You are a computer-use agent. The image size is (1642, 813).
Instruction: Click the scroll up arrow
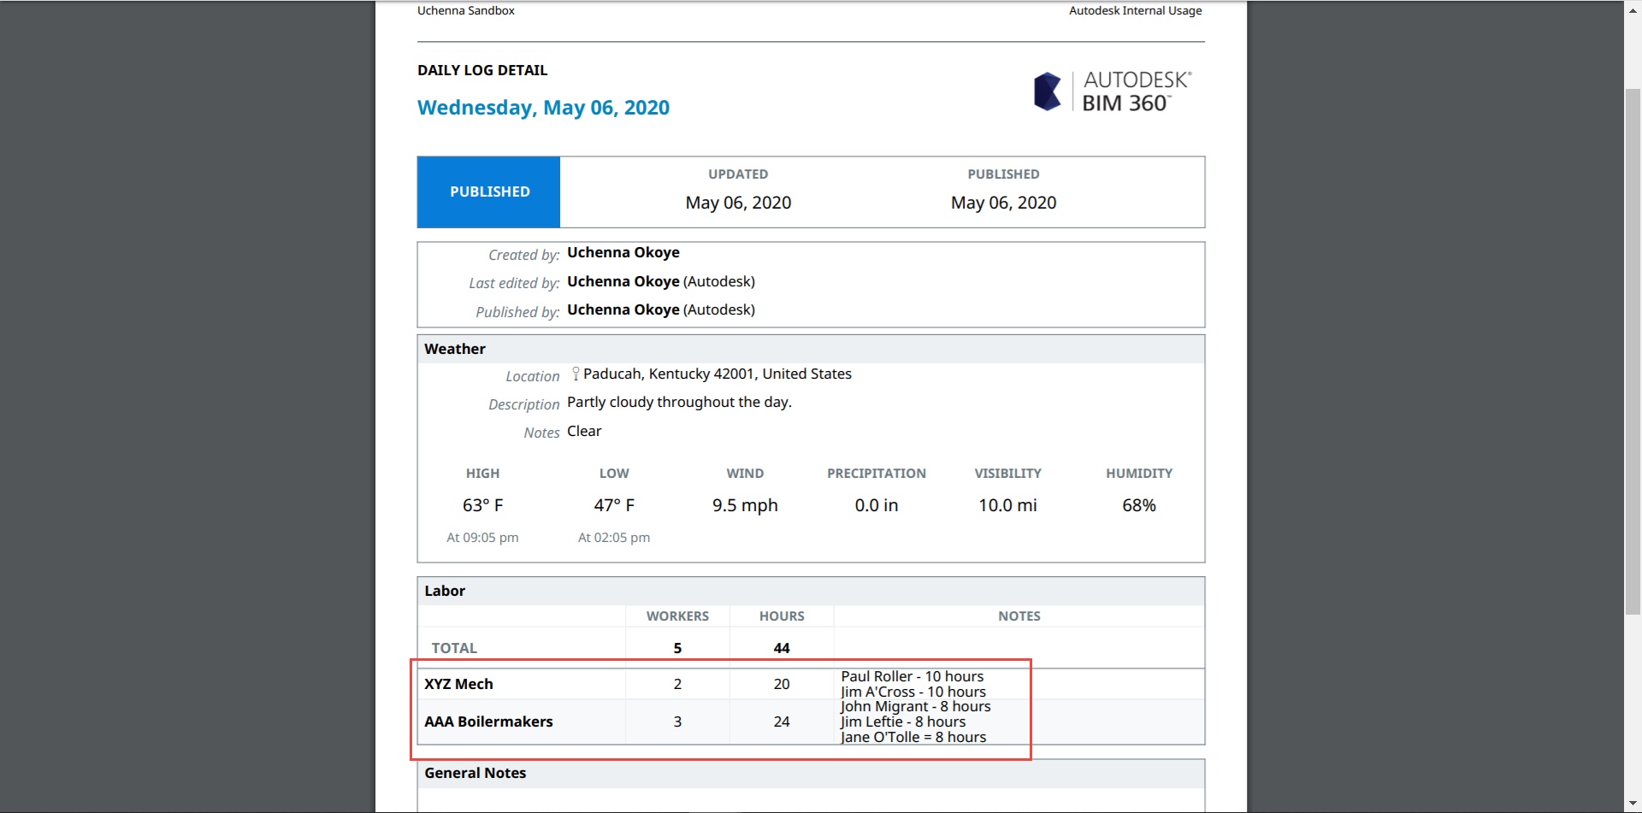tap(1632, 9)
